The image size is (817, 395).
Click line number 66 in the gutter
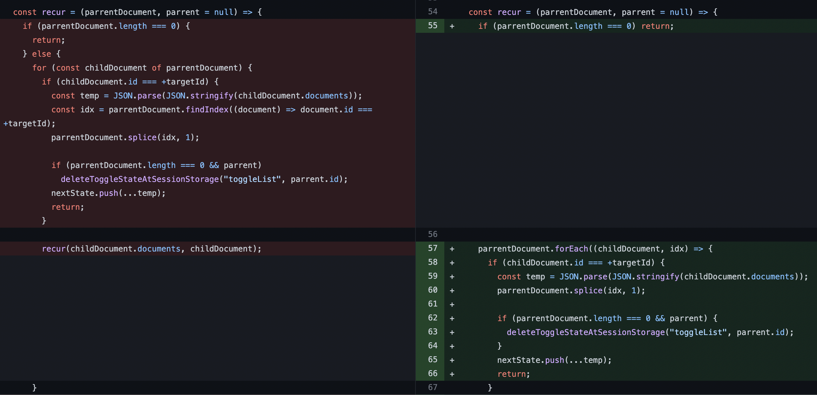point(432,374)
